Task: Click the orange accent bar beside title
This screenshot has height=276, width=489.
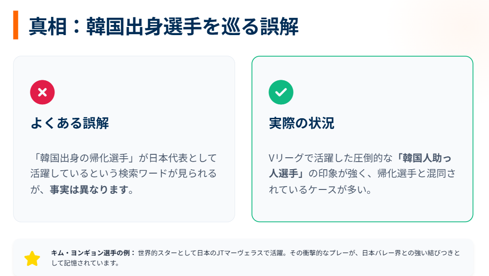Action: 16,25
